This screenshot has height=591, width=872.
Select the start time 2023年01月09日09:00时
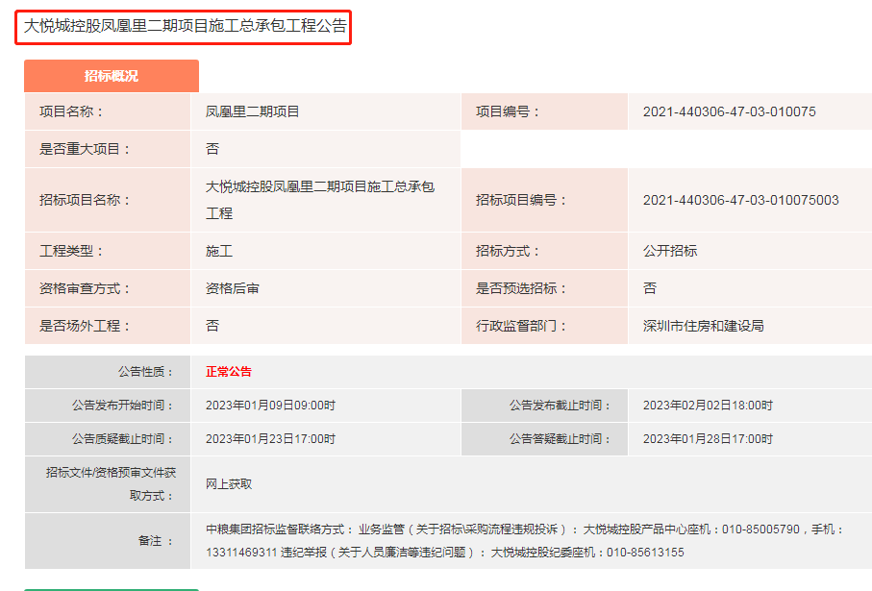coord(270,406)
